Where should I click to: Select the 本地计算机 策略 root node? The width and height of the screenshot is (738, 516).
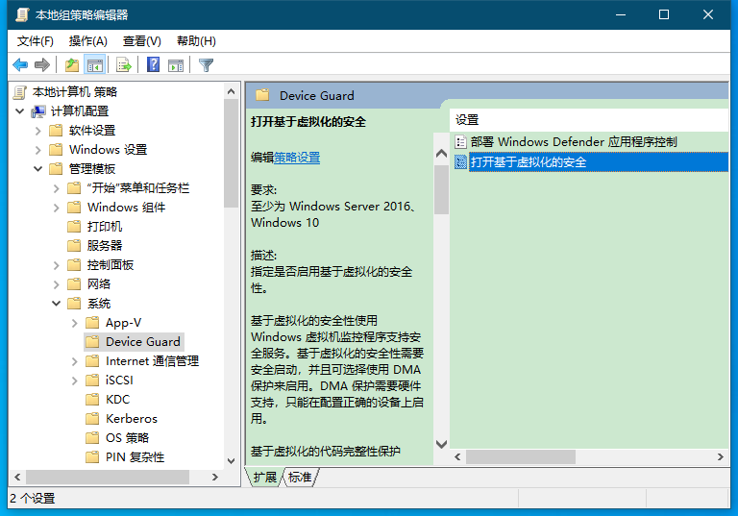pos(75,92)
